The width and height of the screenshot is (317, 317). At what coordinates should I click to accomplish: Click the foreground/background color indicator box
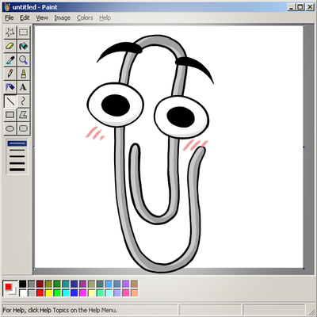click(x=10, y=288)
